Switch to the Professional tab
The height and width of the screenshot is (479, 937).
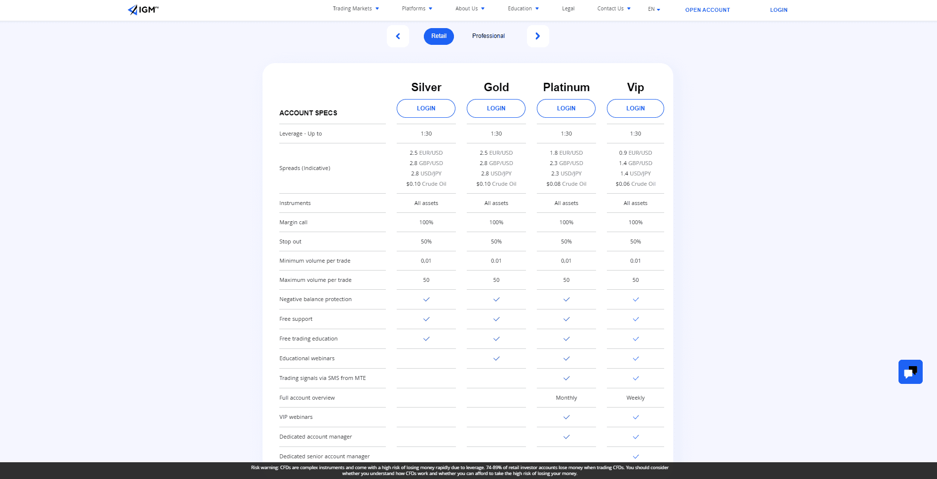tap(488, 35)
